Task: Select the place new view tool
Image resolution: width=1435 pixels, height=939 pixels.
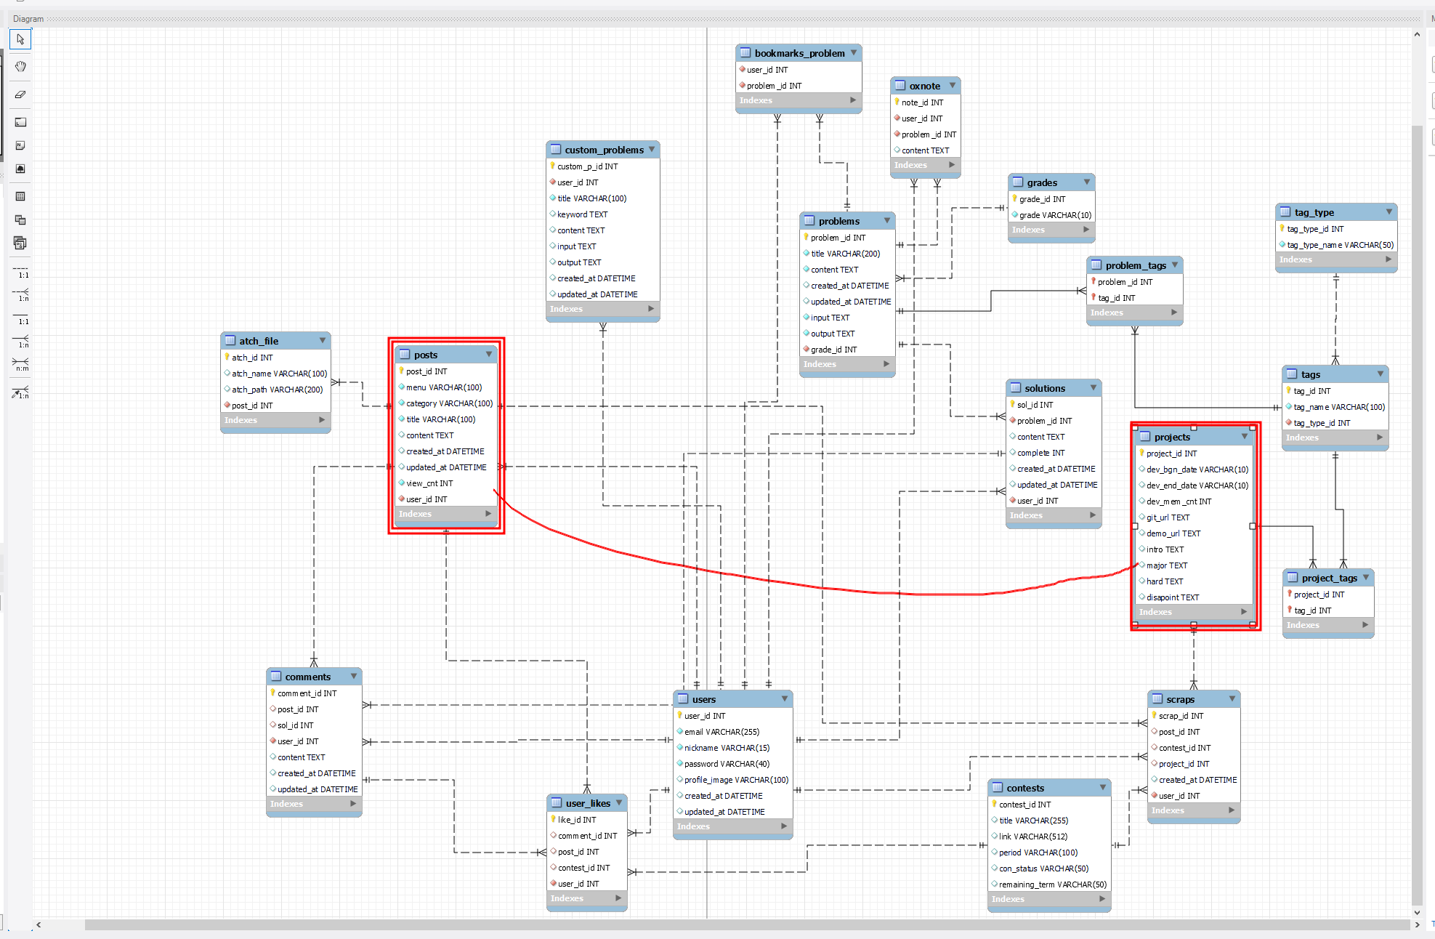Action: [20, 219]
